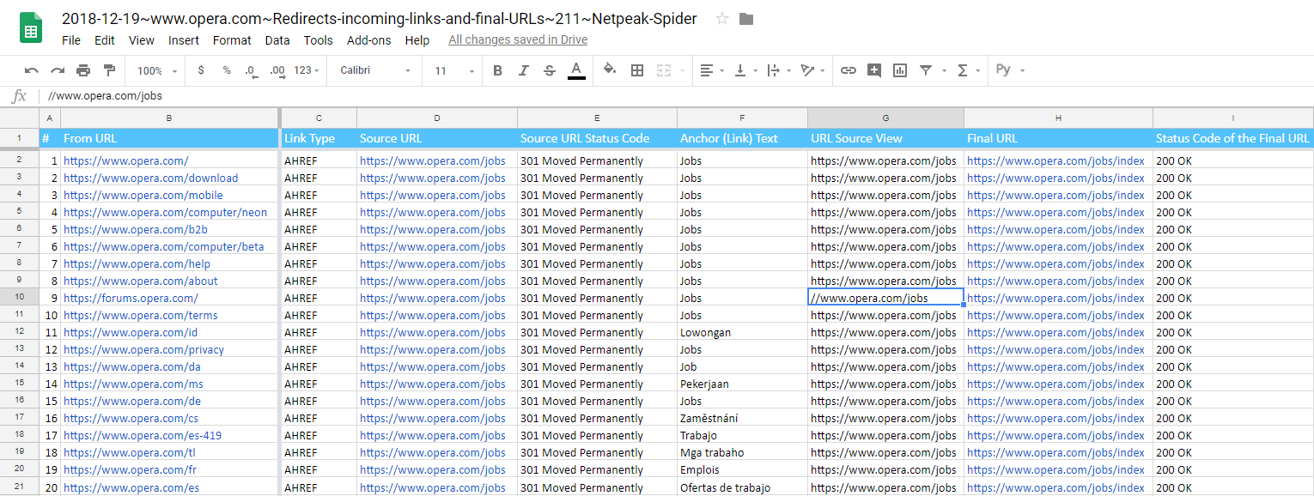The image size is (1314, 496).
Task: Apply italic formatting
Action: coord(523,70)
